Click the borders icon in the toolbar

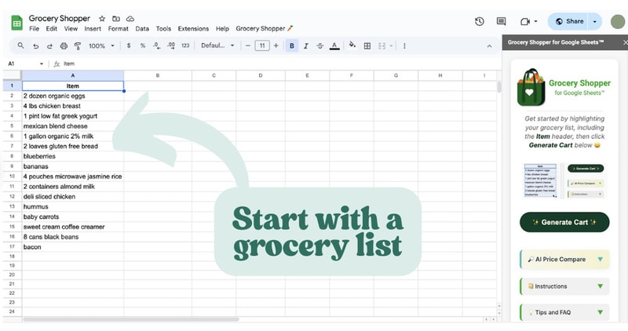tap(367, 45)
